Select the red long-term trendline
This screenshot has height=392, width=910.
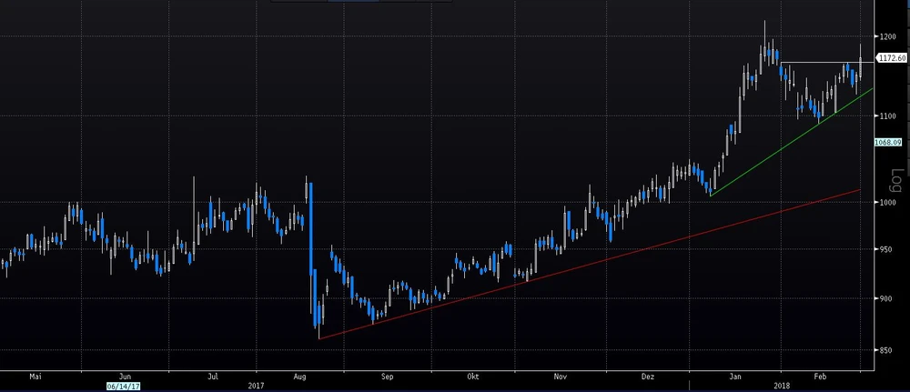(589, 265)
